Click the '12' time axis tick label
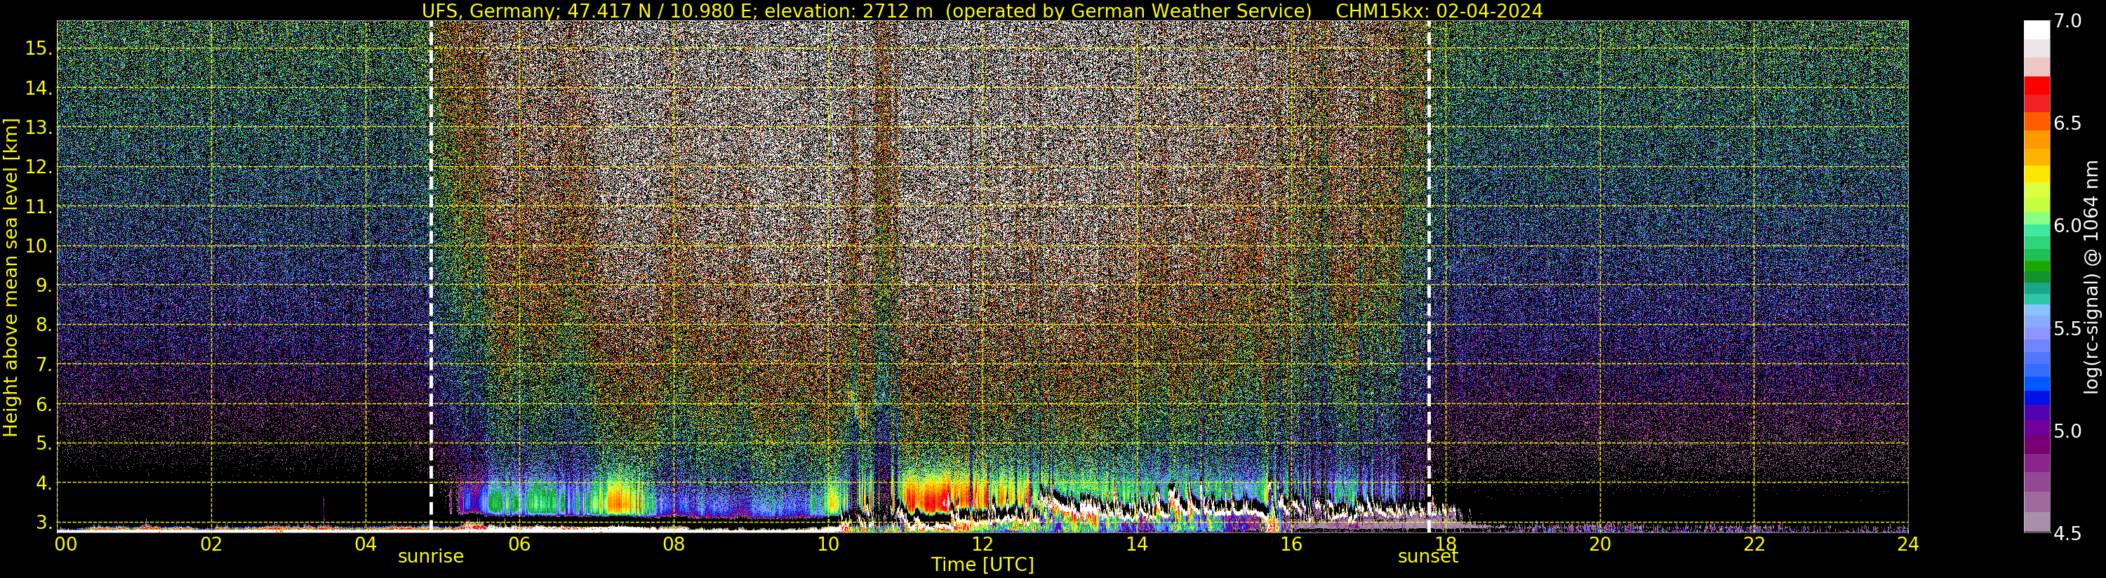 [982, 543]
